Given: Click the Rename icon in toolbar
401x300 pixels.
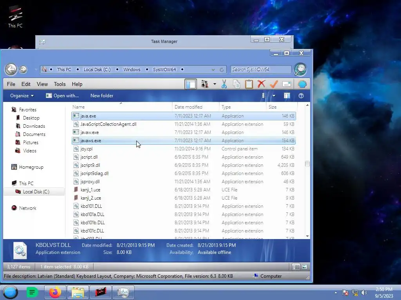Looking at the screenshot, I should (287, 84).
